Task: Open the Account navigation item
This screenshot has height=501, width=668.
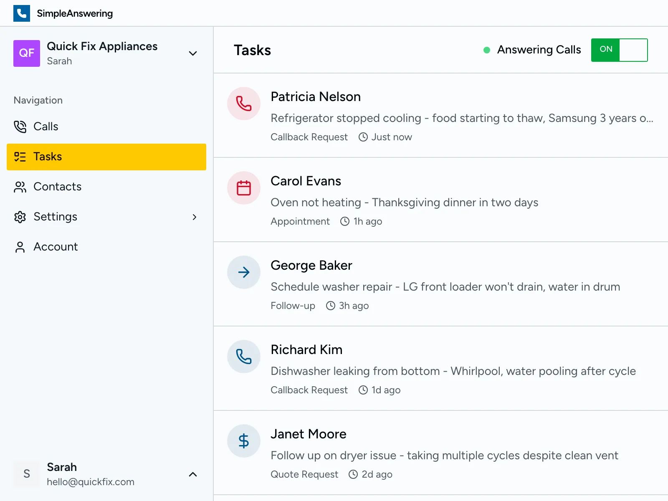Action: point(55,247)
